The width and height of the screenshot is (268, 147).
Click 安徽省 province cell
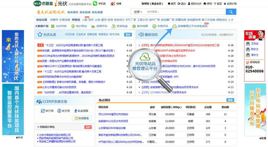click(x=152, y=121)
